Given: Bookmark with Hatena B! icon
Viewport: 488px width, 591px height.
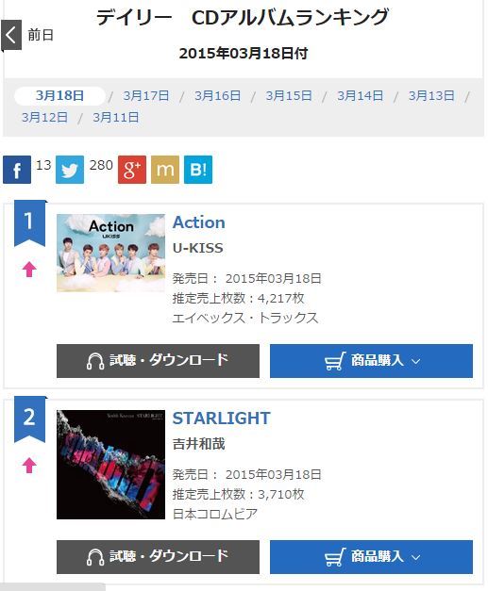Looking at the screenshot, I should 198,170.
